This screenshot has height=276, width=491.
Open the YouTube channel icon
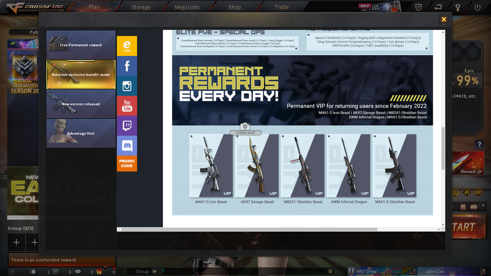point(127,106)
